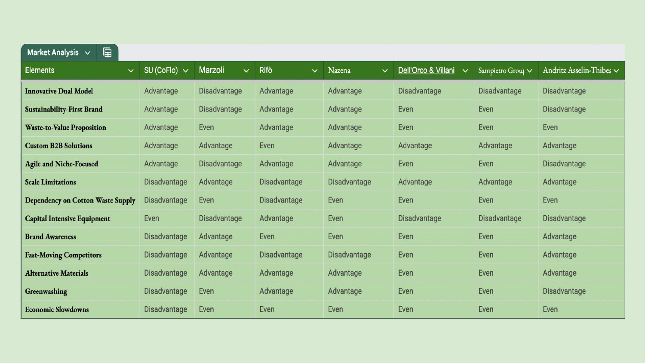Image resolution: width=645 pixels, height=363 pixels.
Task: Click Andritz cell in Greenwashing row
Action: [581, 291]
